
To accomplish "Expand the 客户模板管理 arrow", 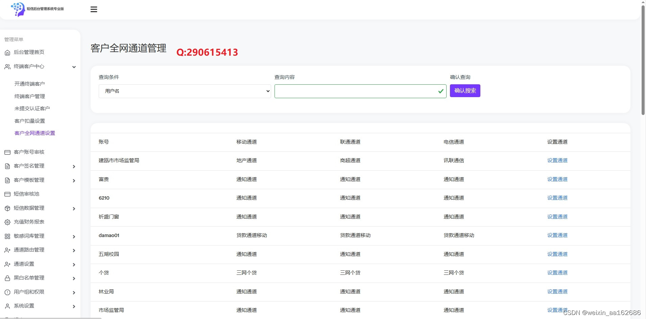I will [74, 181].
